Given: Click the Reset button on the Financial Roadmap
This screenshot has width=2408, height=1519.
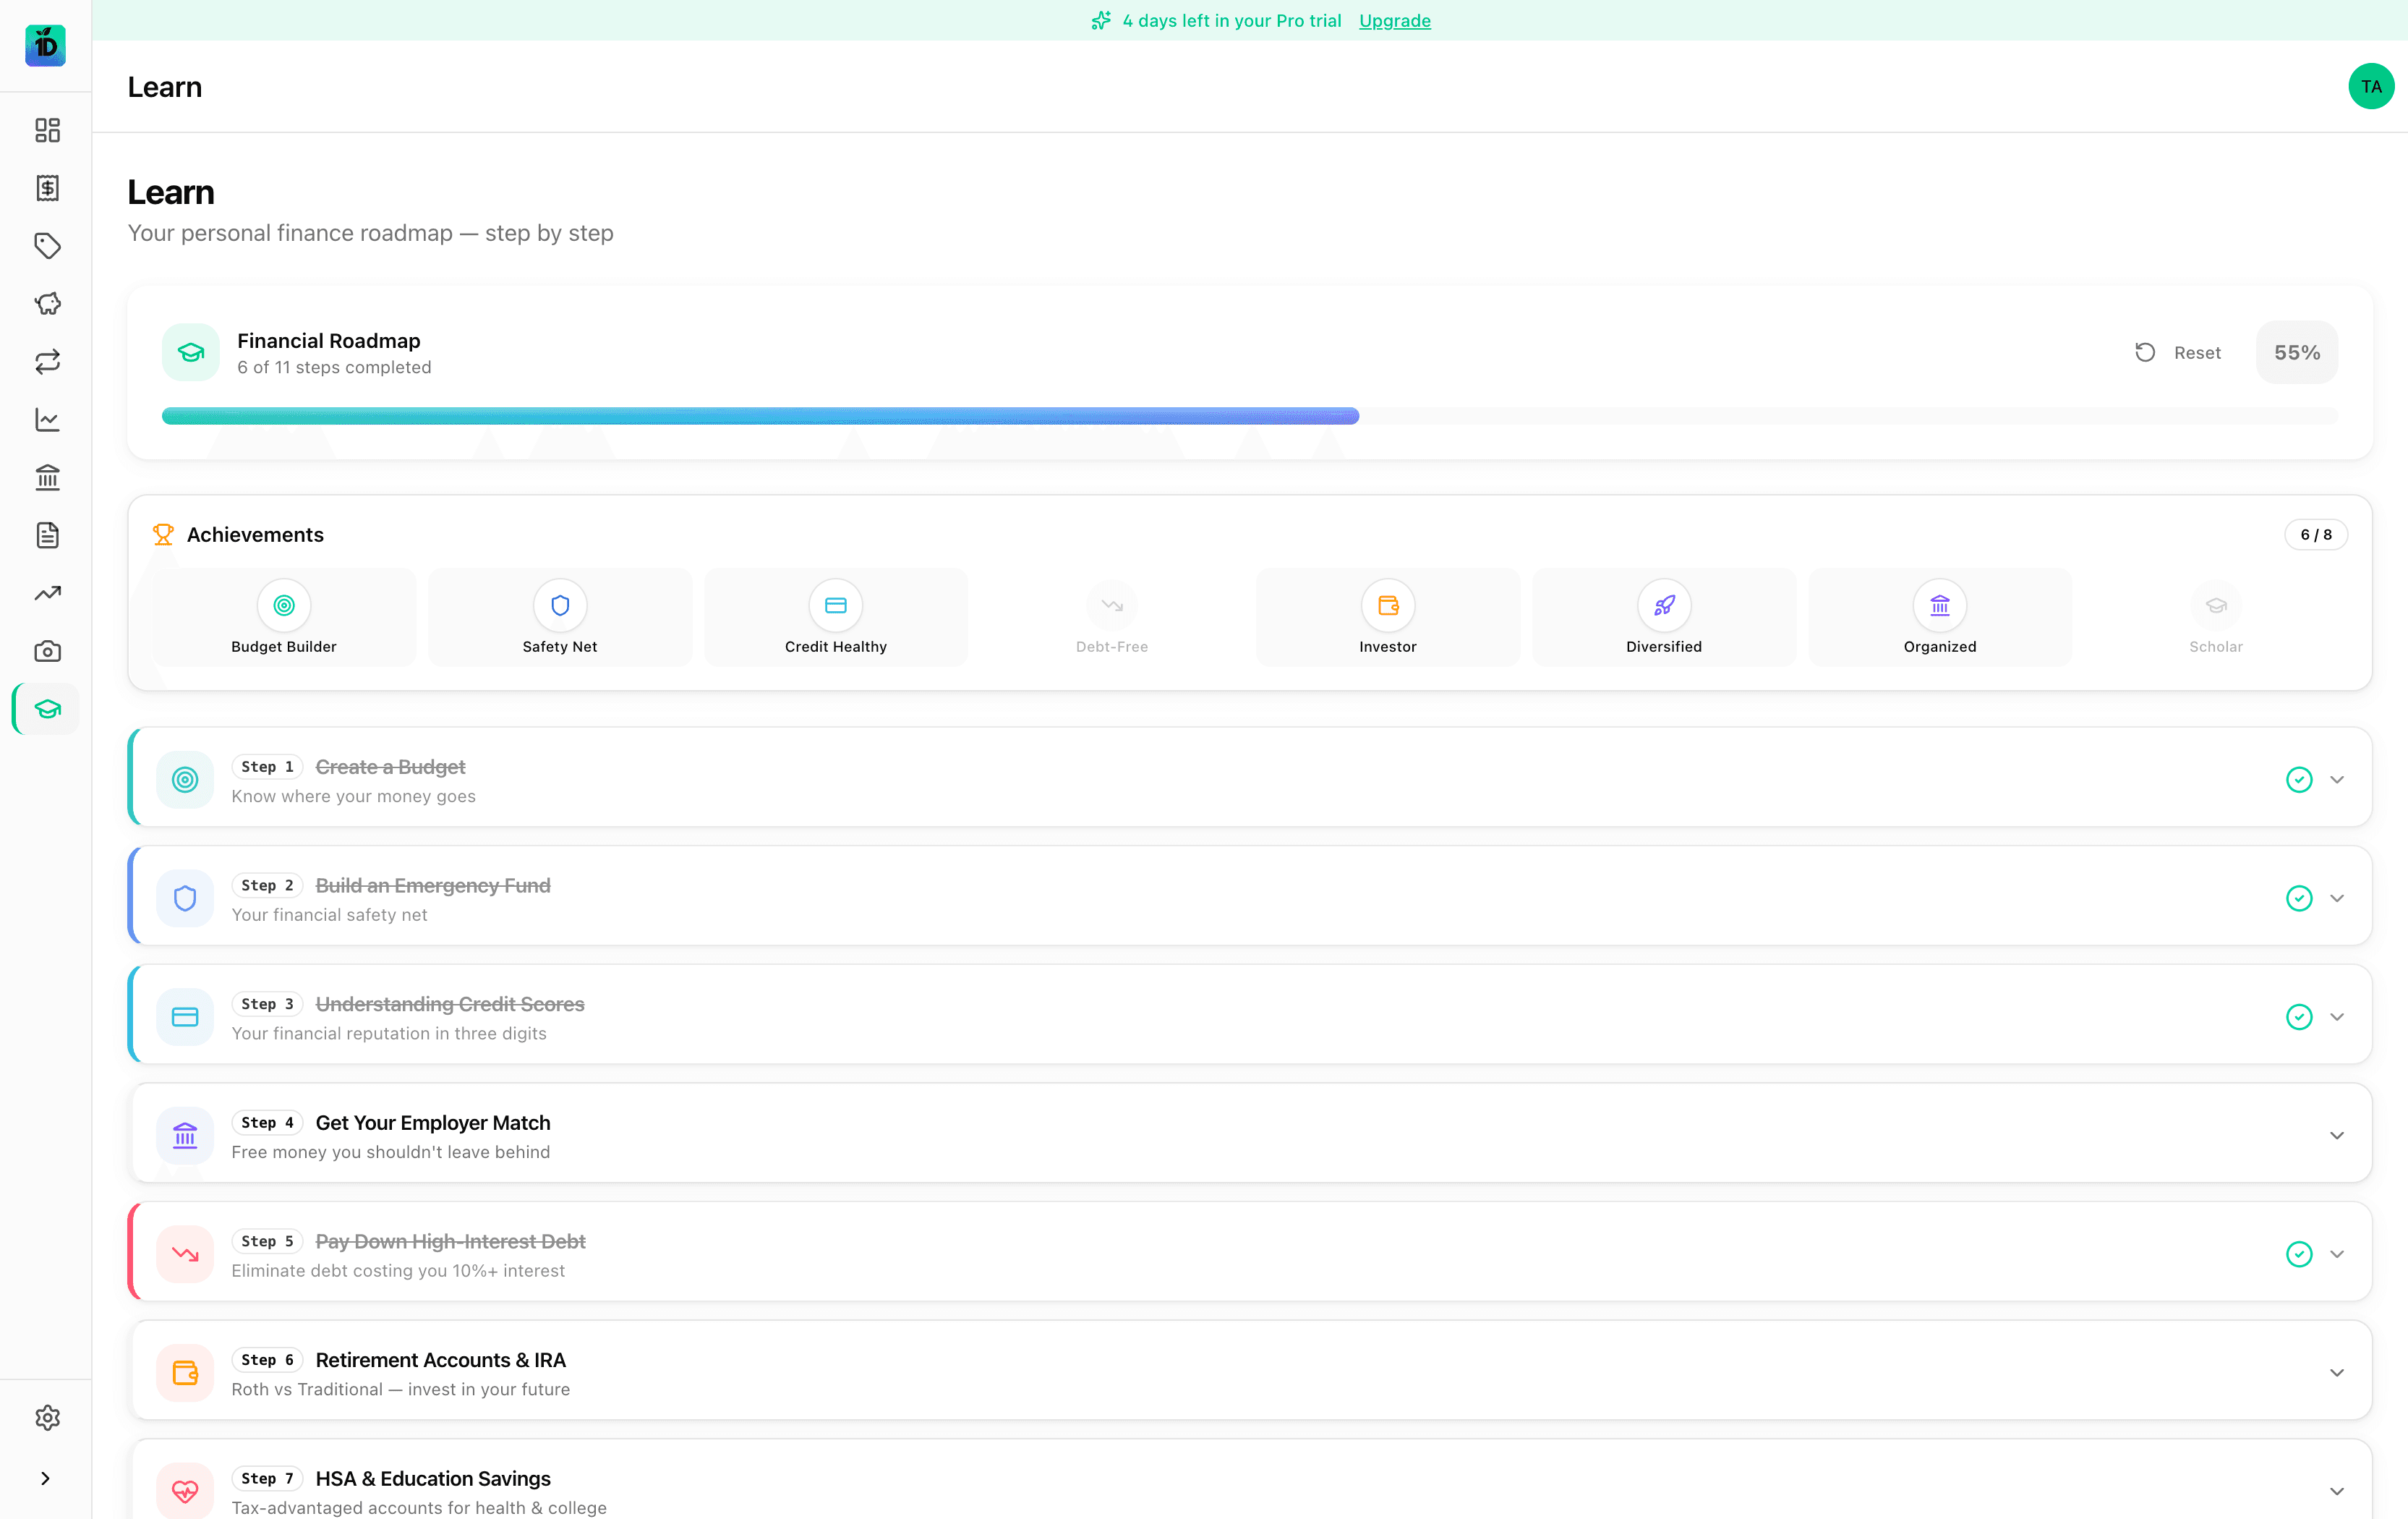Looking at the screenshot, I should click(2179, 352).
